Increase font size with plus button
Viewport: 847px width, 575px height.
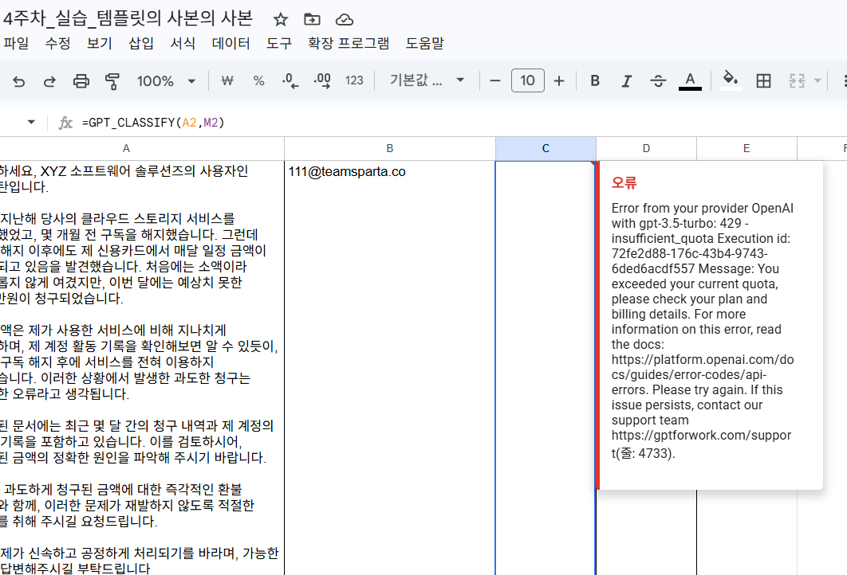pyautogui.click(x=559, y=81)
